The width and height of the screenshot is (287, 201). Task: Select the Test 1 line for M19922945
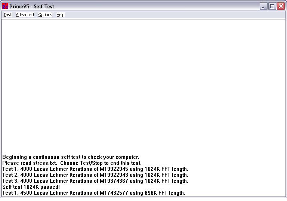tap(95, 169)
